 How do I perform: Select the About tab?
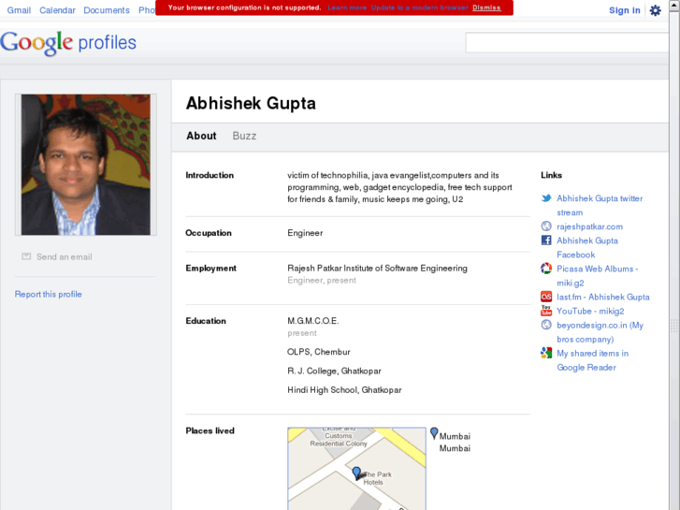201,136
